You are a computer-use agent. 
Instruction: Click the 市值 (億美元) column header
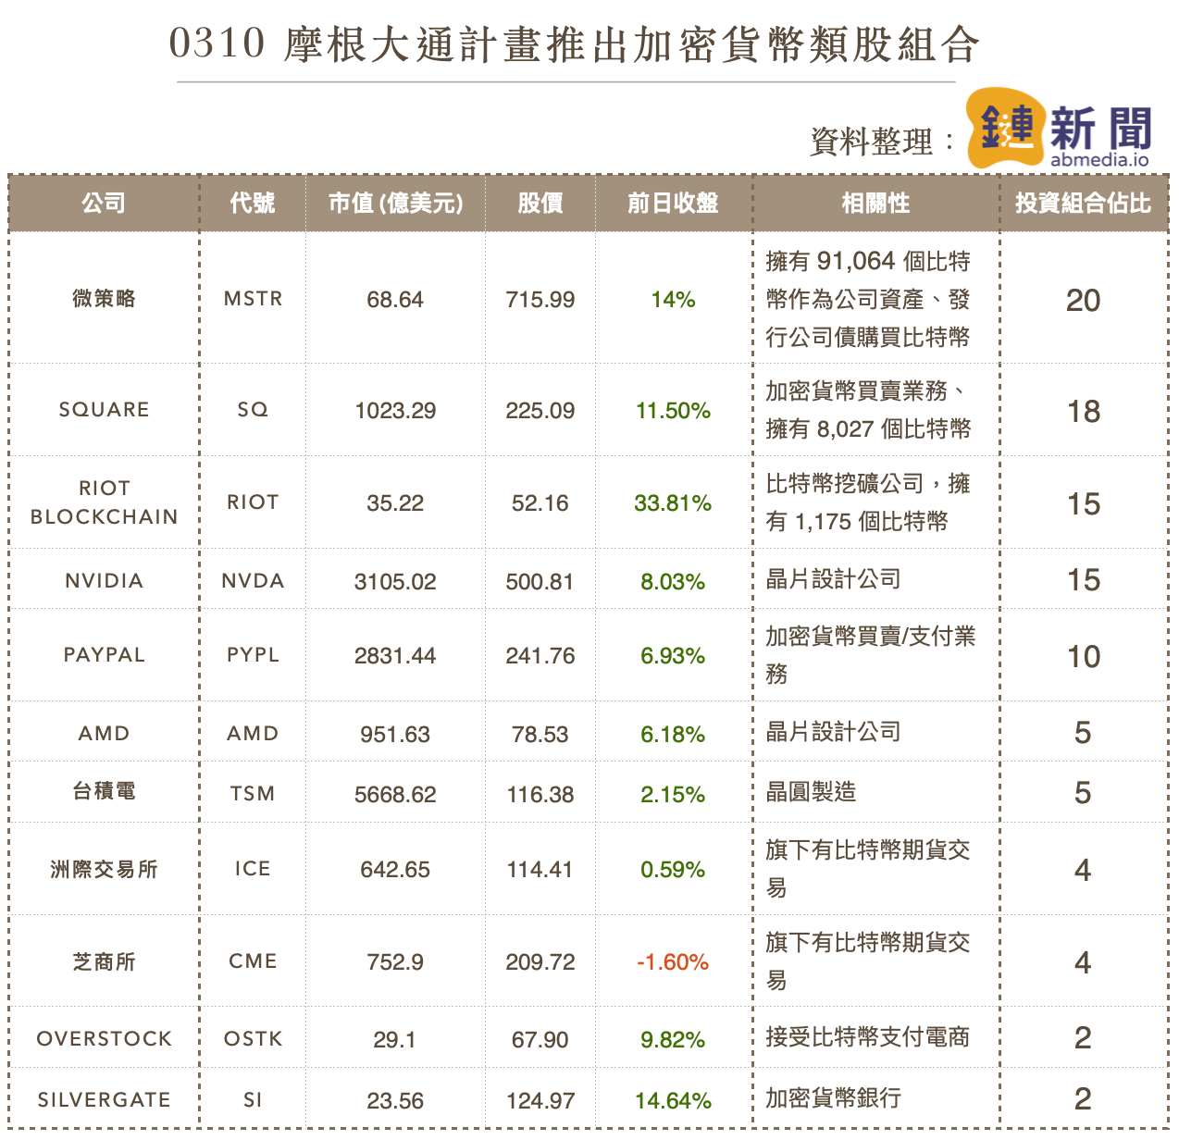pos(396,203)
